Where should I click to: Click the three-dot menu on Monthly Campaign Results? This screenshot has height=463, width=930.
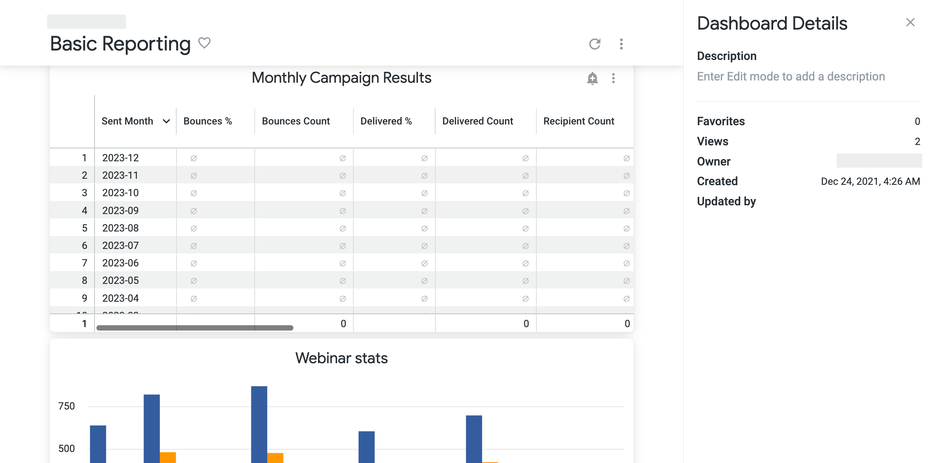(613, 78)
